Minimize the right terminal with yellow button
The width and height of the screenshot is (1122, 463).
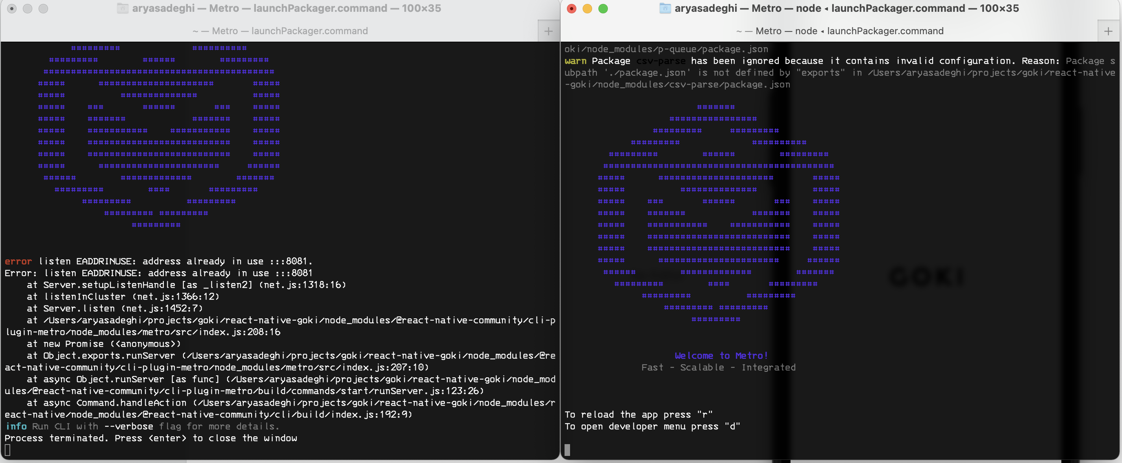587,9
